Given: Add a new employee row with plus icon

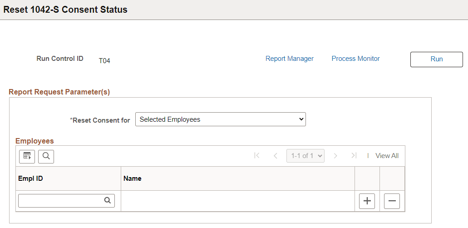Looking at the screenshot, I should (x=367, y=201).
